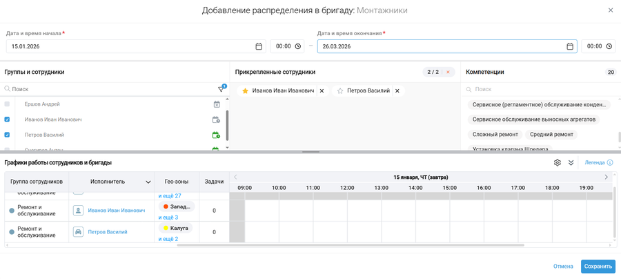The image size is (621, 279).
Task: Open the employee list filter
Action: point(221,89)
